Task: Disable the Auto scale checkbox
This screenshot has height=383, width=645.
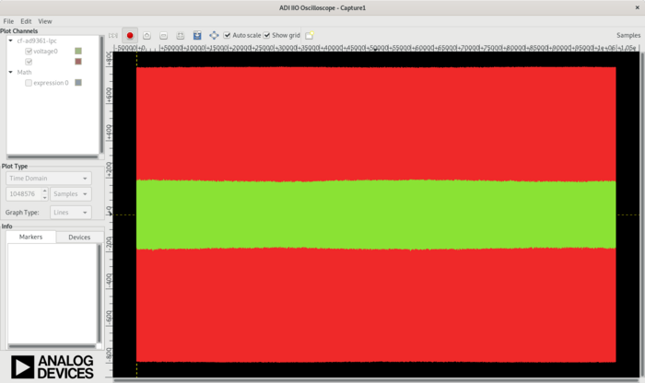Action: click(229, 36)
